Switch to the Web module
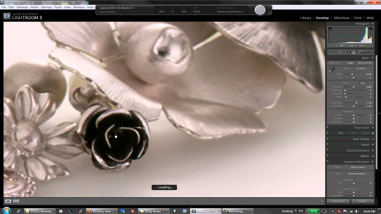Image resolution: width=381 pixels, height=214 pixels. pyautogui.click(x=370, y=18)
